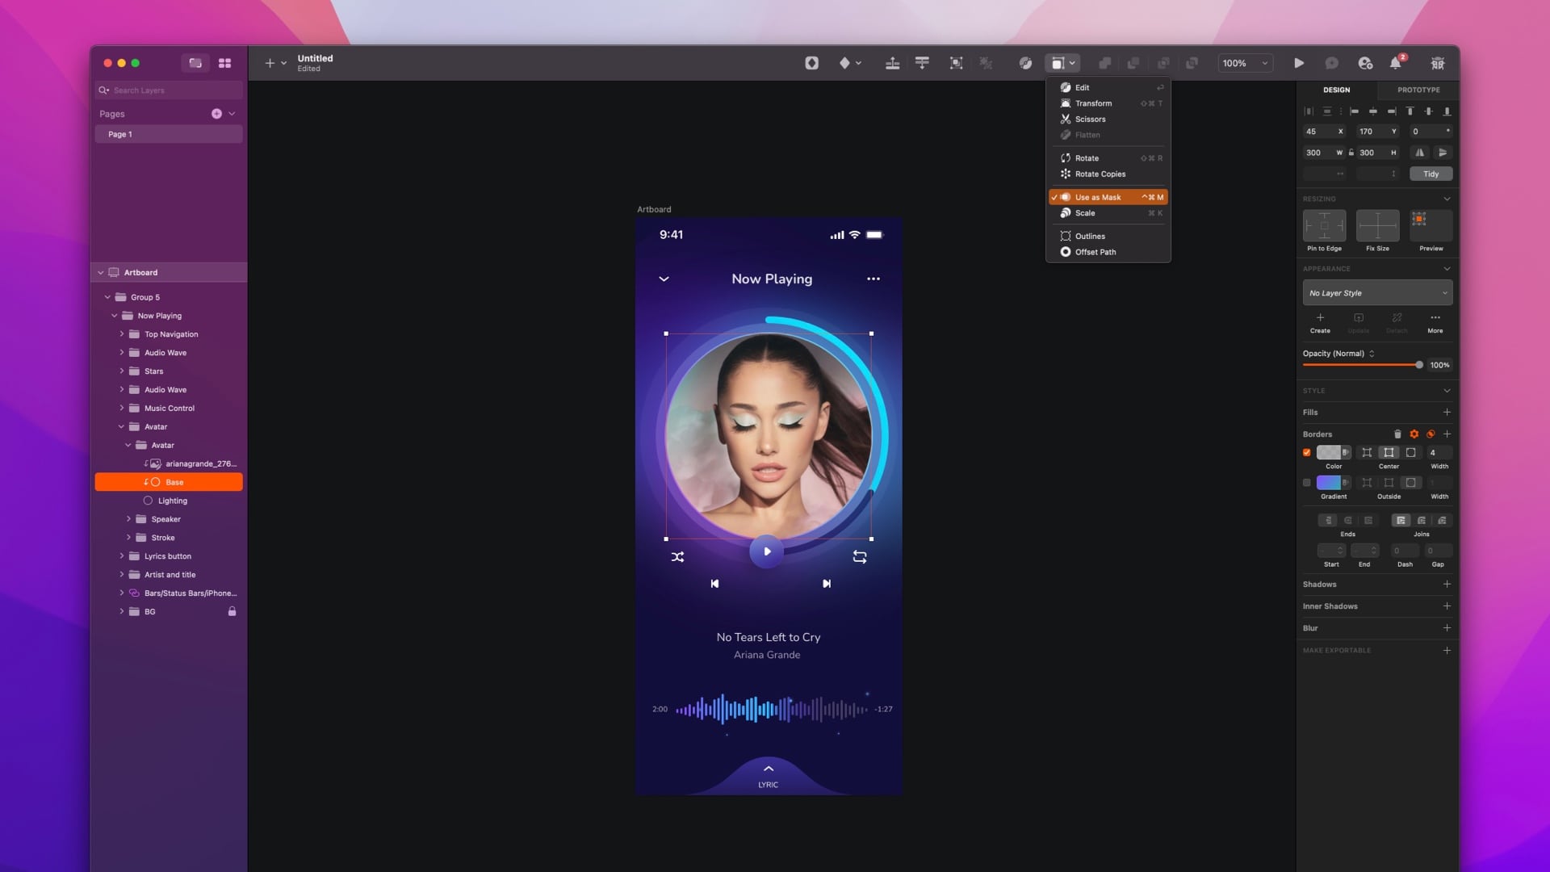This screenshot has height=872, width=1550.
Task: Collapse the Avatar layer group
Action: 123,426
